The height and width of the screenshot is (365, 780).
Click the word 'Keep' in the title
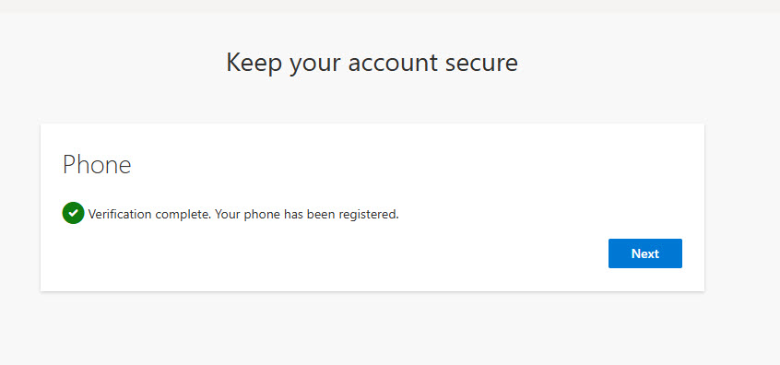coord(254,64)
